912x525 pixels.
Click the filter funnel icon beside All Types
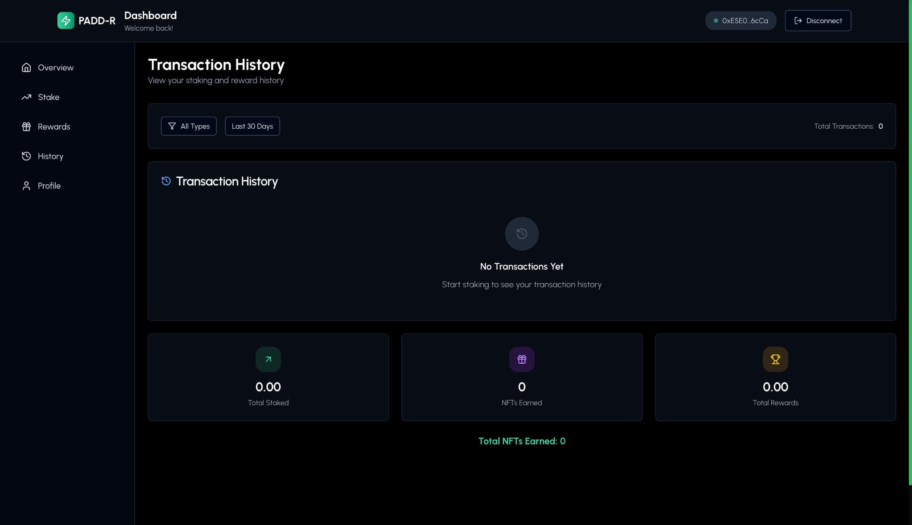point(172,126)
